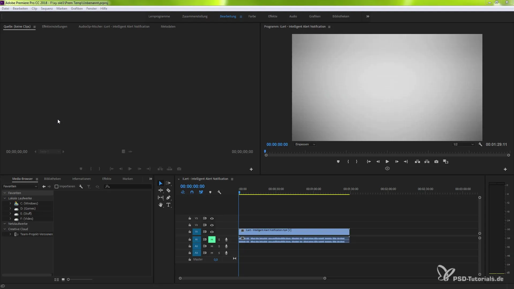The height and width of the screenshot is (289, 514).
Task: Open Media Browser settings wrench
Action: coord(81,187)
